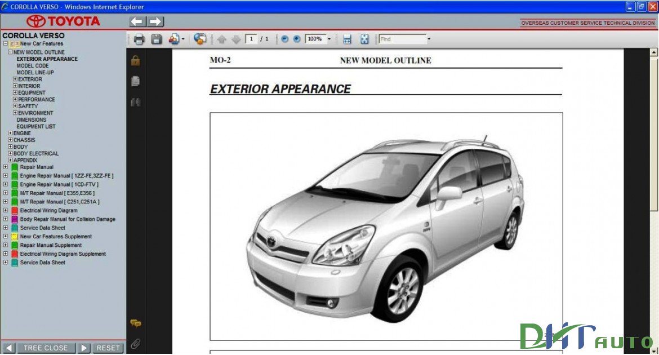659x355 pixels.
Task: Click the TREE CLOSE button
Action: click(46, 348)
